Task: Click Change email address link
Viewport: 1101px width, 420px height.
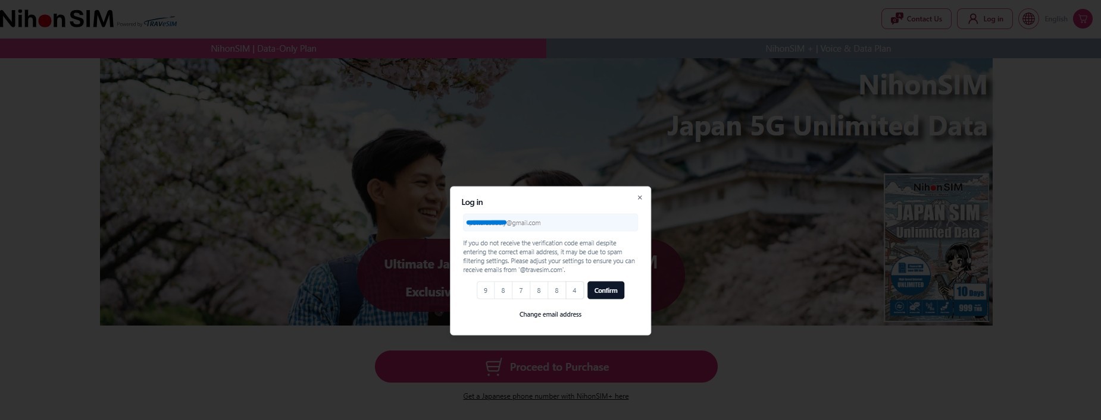Action: click(x=550, y=314)
